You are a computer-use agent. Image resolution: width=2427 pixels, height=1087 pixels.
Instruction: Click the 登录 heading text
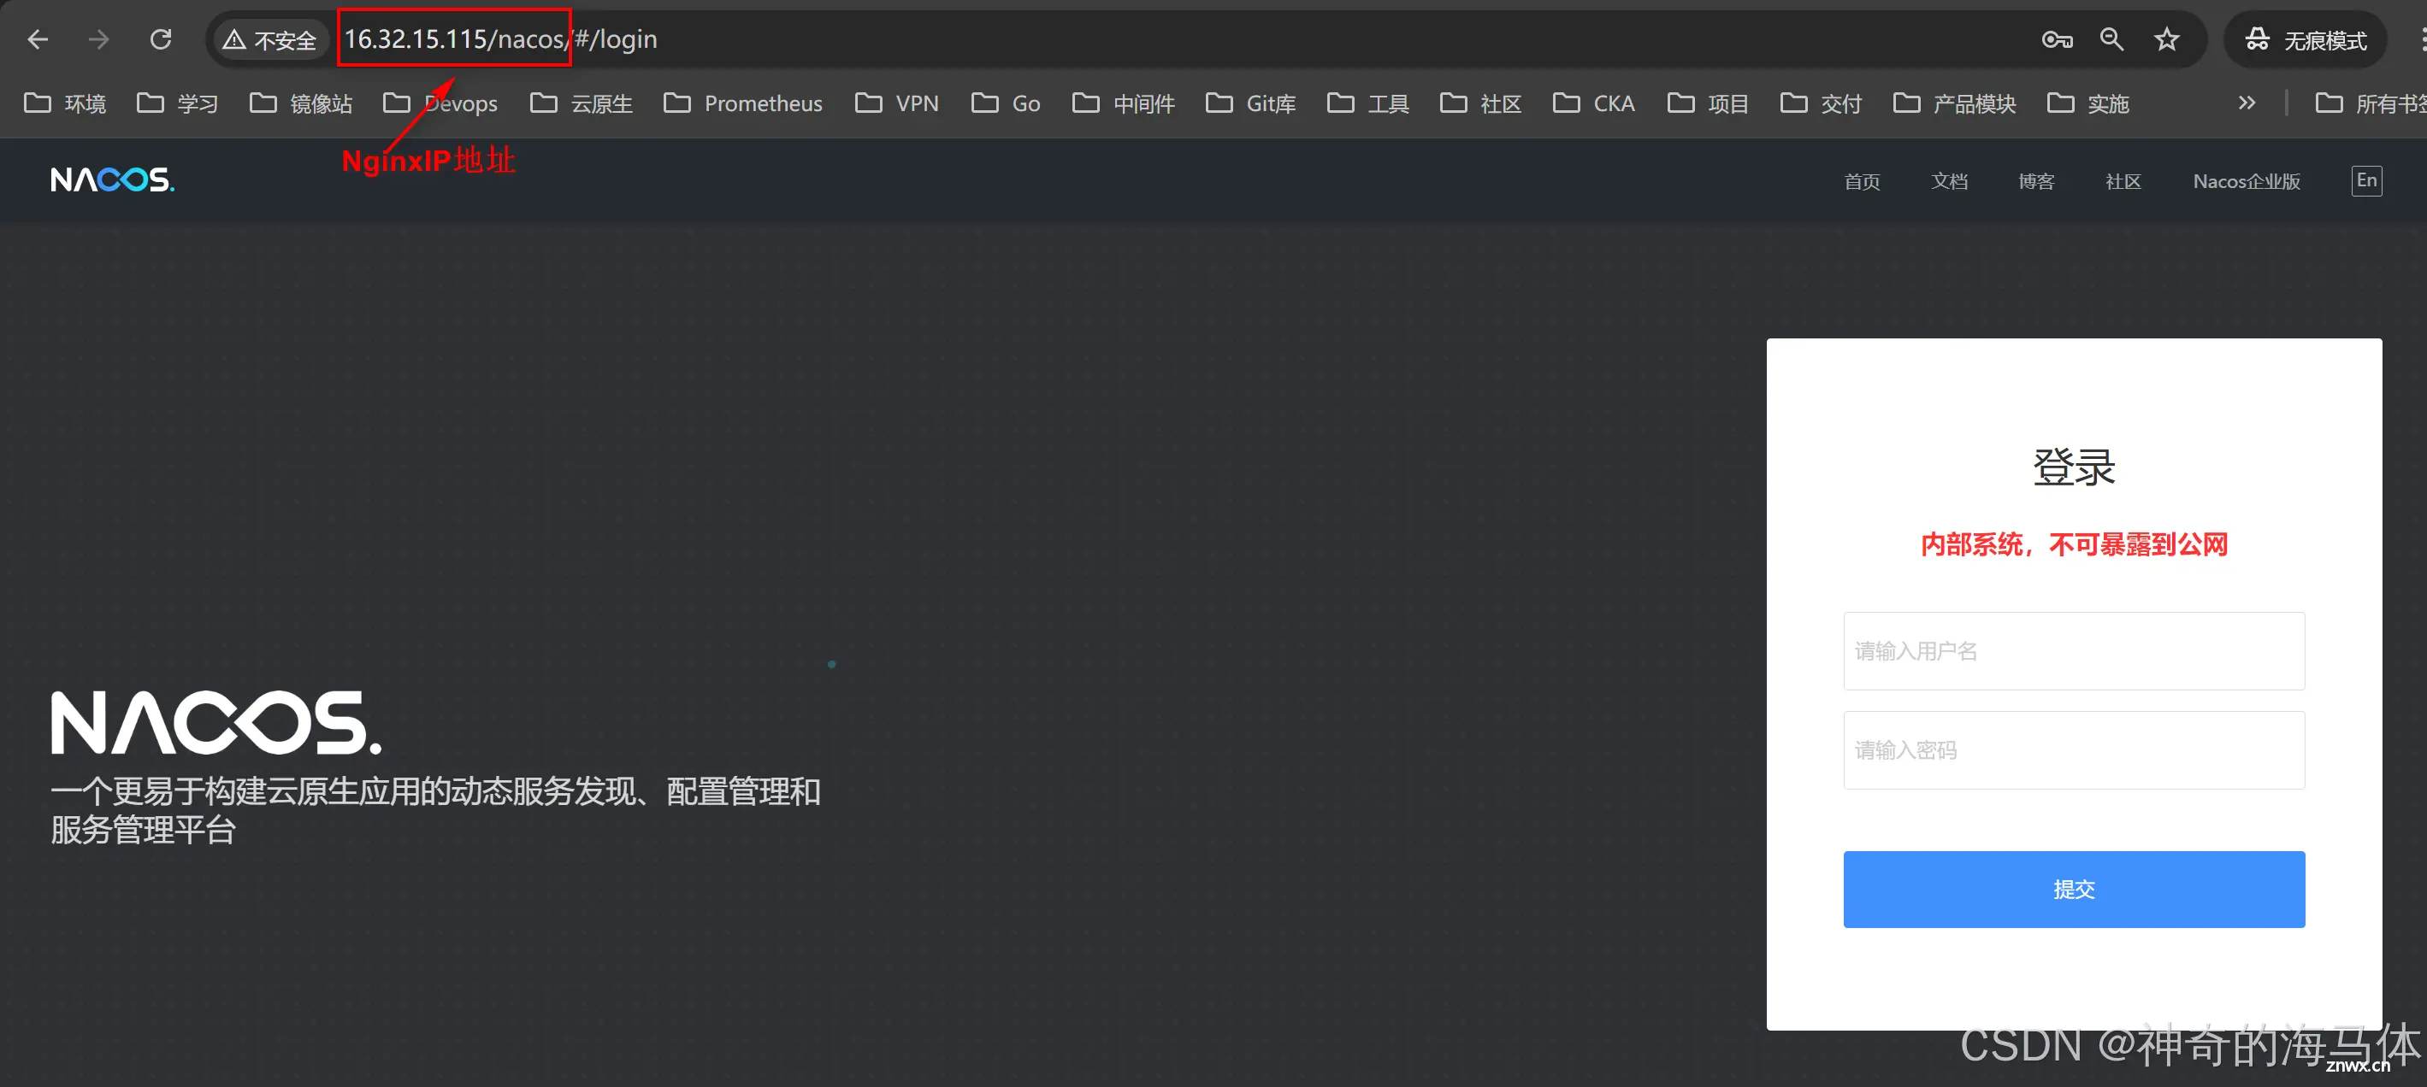coord(2074,467)
